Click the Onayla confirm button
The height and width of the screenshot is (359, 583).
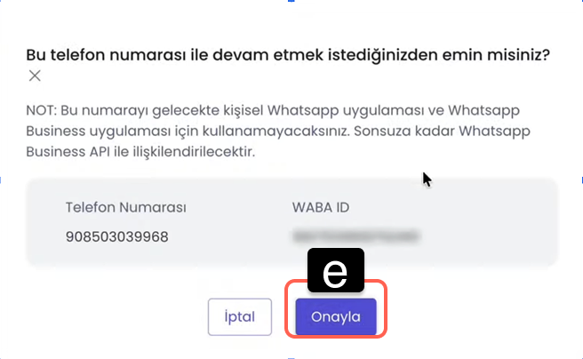[x=335, y=317]
